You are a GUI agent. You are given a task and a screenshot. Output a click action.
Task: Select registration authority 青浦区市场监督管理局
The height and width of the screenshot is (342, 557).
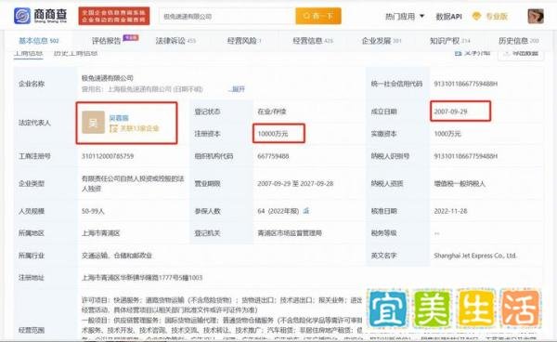point(290,233)
